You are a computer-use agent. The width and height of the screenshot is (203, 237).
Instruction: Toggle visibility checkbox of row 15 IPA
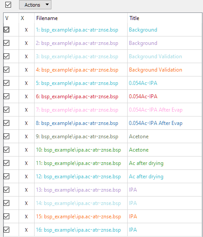coord(7,217)
